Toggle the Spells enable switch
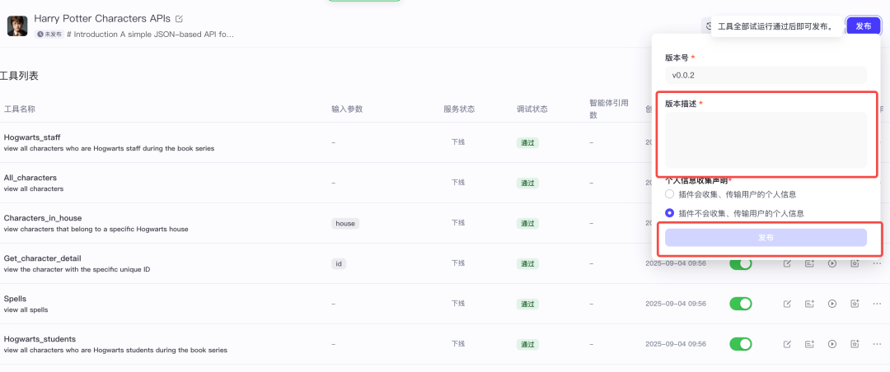 740,304
